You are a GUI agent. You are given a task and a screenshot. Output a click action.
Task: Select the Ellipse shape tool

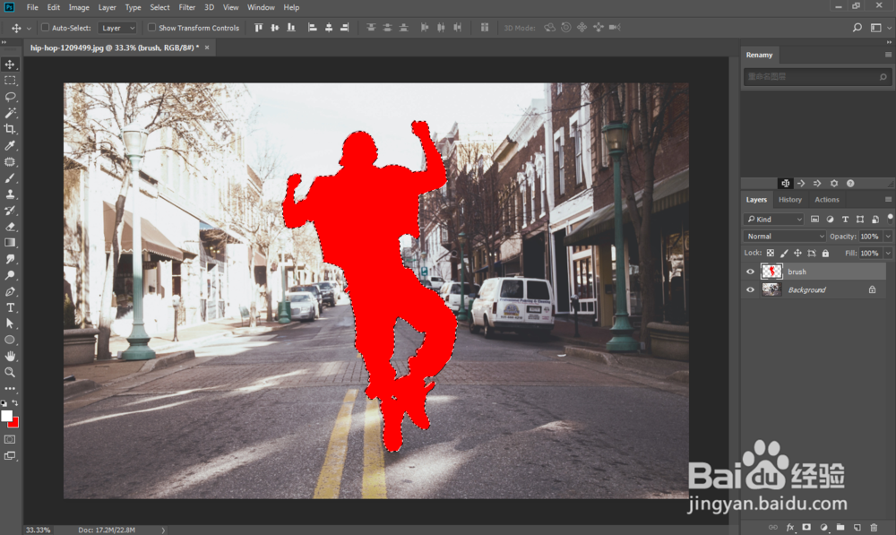[x=10, y=341]
